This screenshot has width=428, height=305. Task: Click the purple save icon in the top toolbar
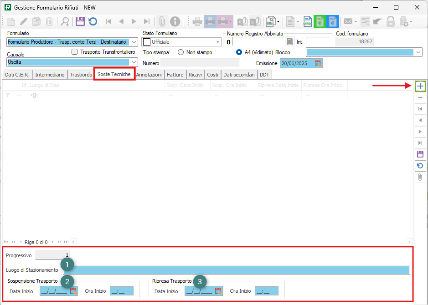coord(80,21)
